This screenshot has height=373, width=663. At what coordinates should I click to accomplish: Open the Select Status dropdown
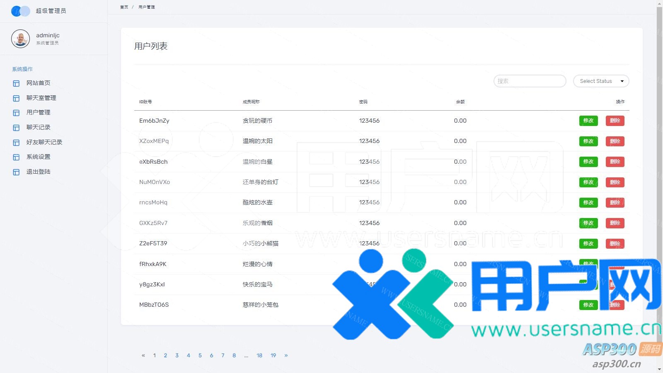tap(601, 81)
